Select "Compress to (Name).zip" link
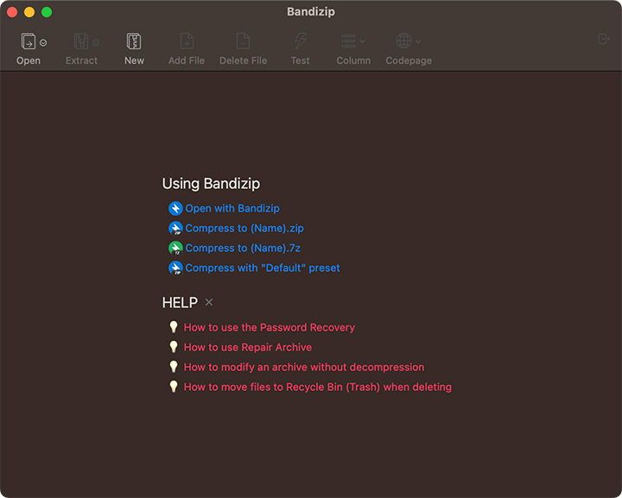The width and height of the screenshot is (622, 498). [244, 229]
